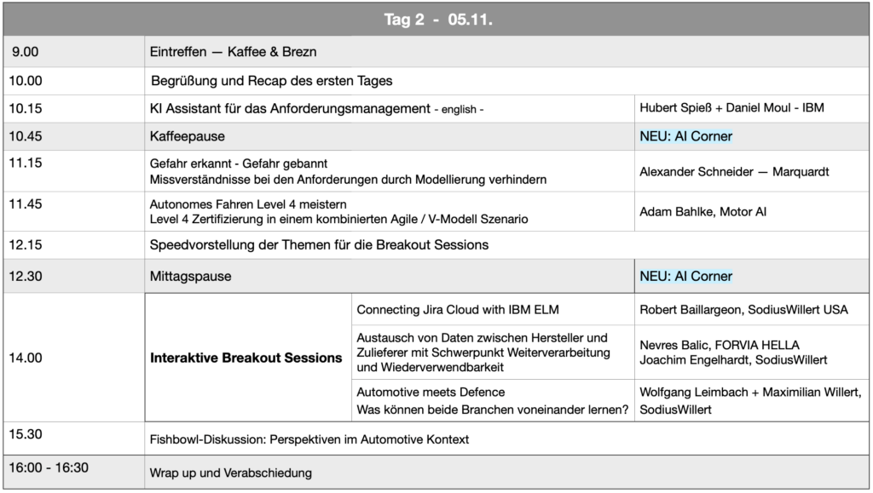Screen dimensions: 873x493
Task: Click speaker 'Adam Bahlke, Motor AI'
Action: (x=702, y=211)
